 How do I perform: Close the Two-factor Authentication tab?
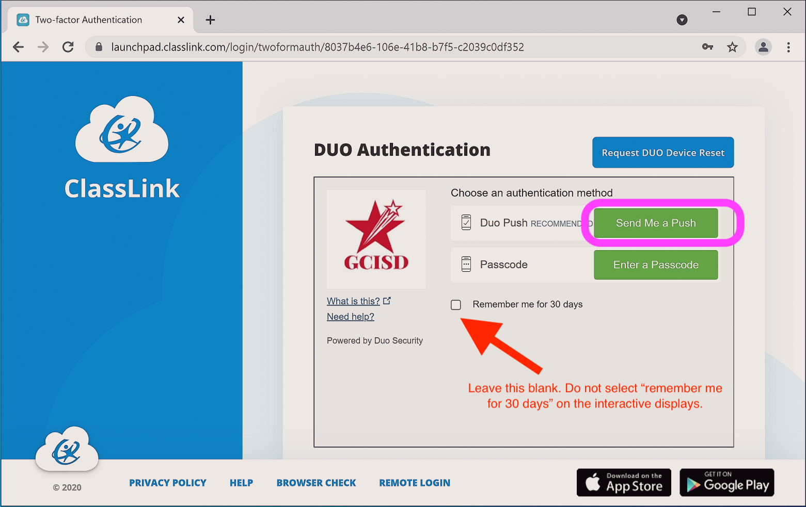(181, 20)
